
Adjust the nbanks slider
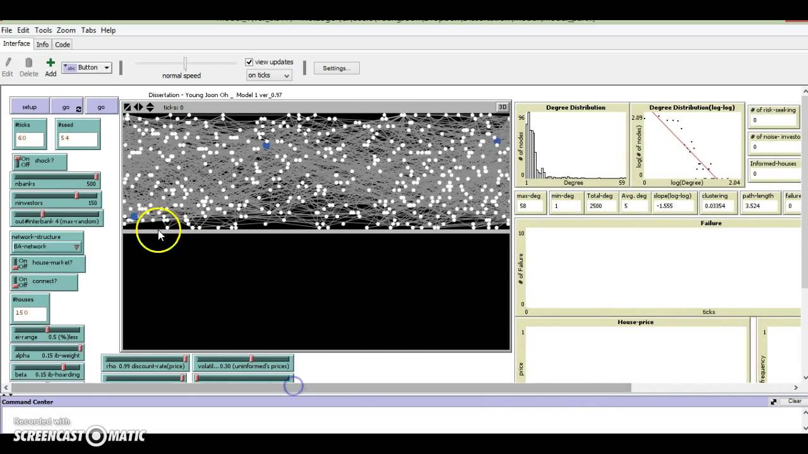tap(55, 180)
